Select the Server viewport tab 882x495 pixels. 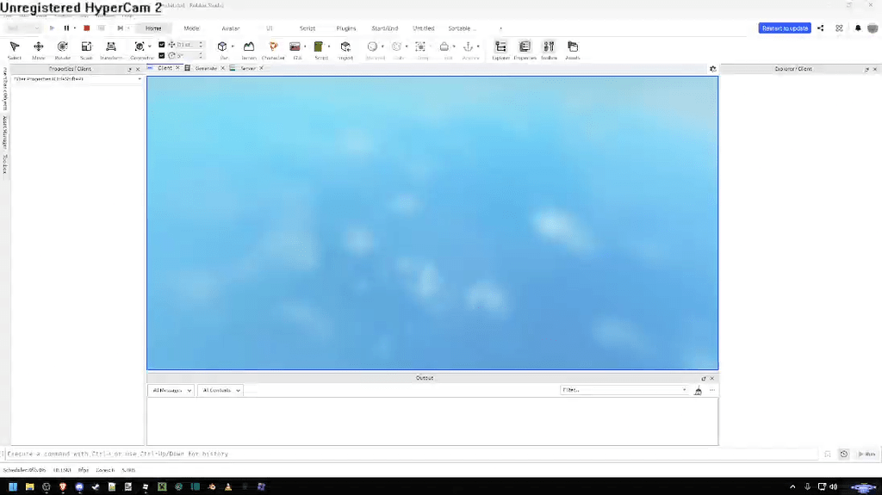click(247, 68)
